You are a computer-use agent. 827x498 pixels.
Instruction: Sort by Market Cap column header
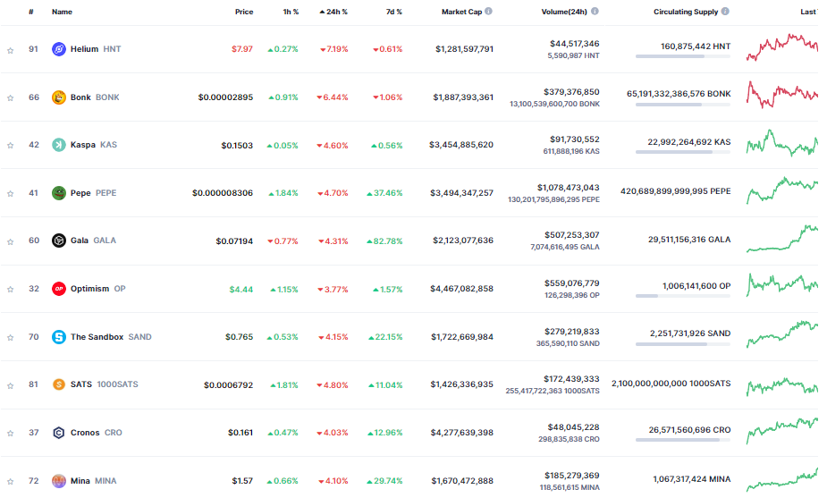pos(461,12)
